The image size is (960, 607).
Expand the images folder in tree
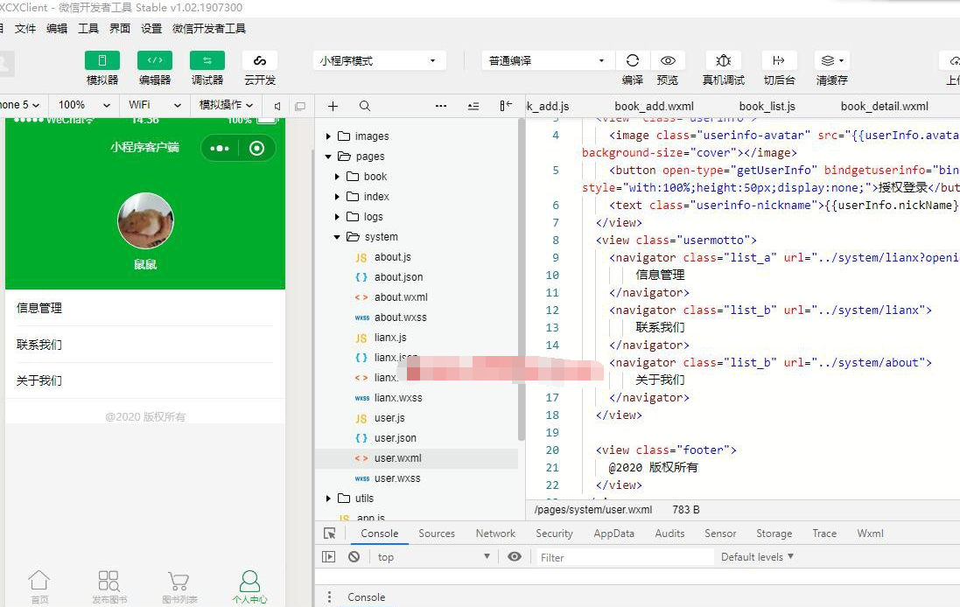coord(372,136)
